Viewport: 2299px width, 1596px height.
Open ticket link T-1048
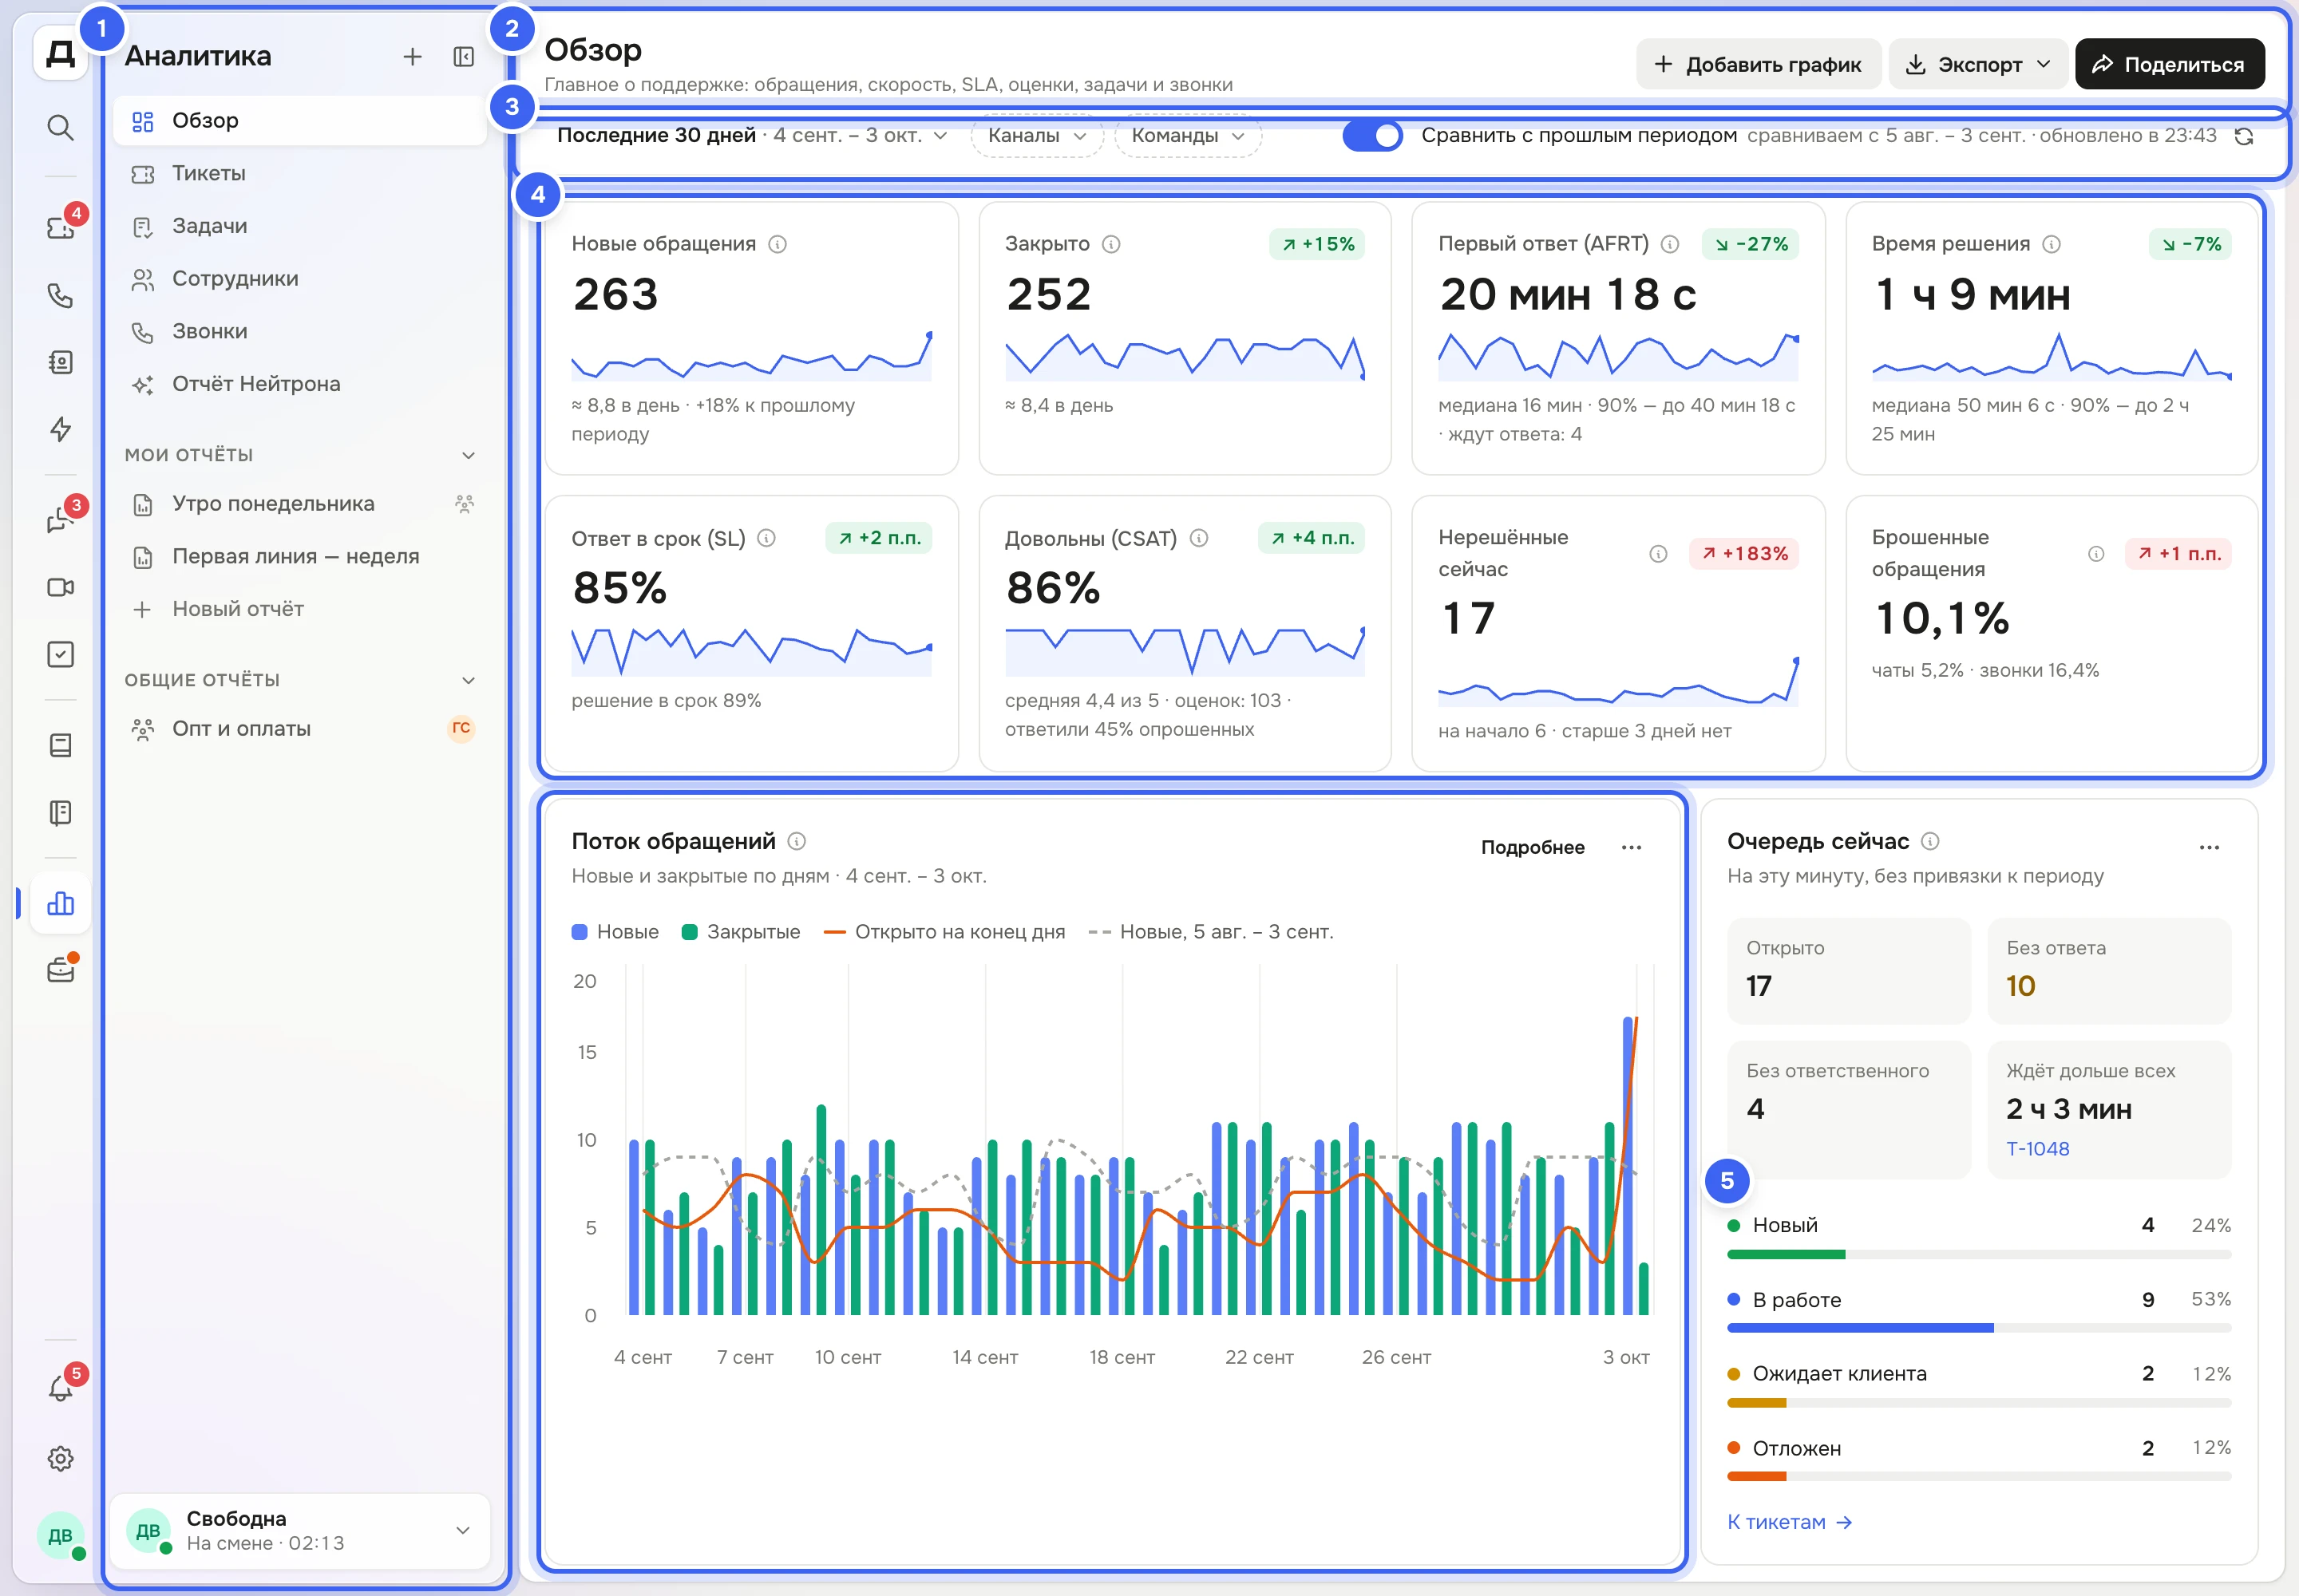2037,1148
